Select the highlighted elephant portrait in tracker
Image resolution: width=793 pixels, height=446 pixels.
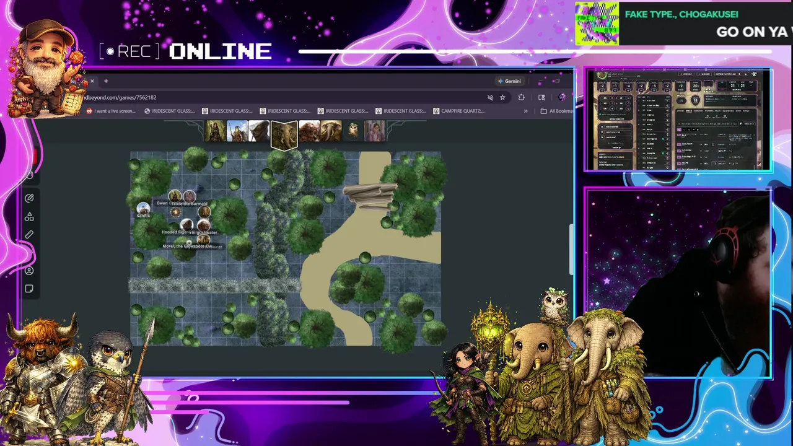click(284, 134)
